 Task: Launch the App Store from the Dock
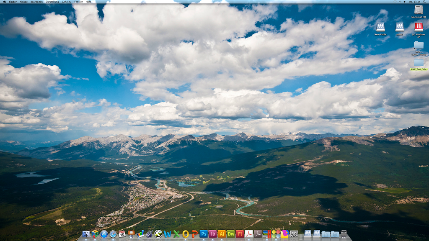coord(104,234)
